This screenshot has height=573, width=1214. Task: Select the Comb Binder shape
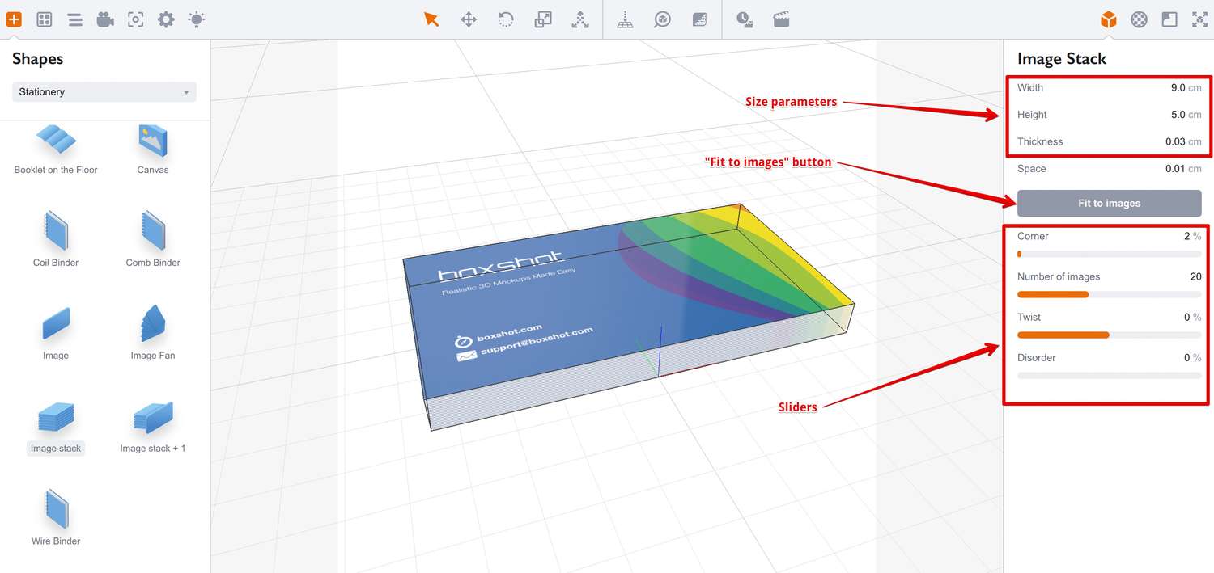pos(153,239)
